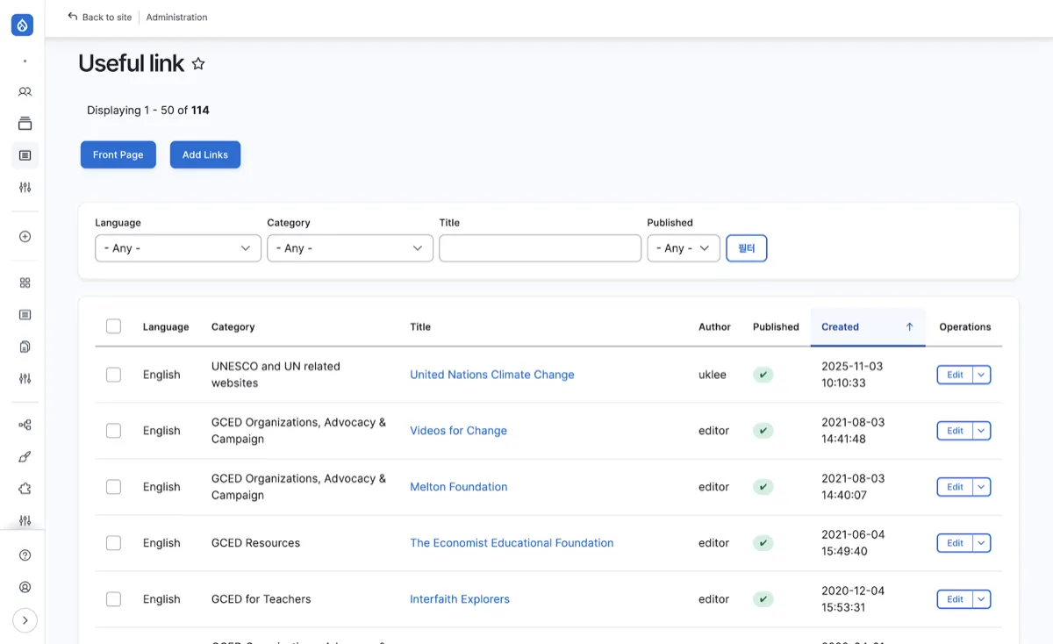Click the Administration breadcrumb item

(176, 17)
